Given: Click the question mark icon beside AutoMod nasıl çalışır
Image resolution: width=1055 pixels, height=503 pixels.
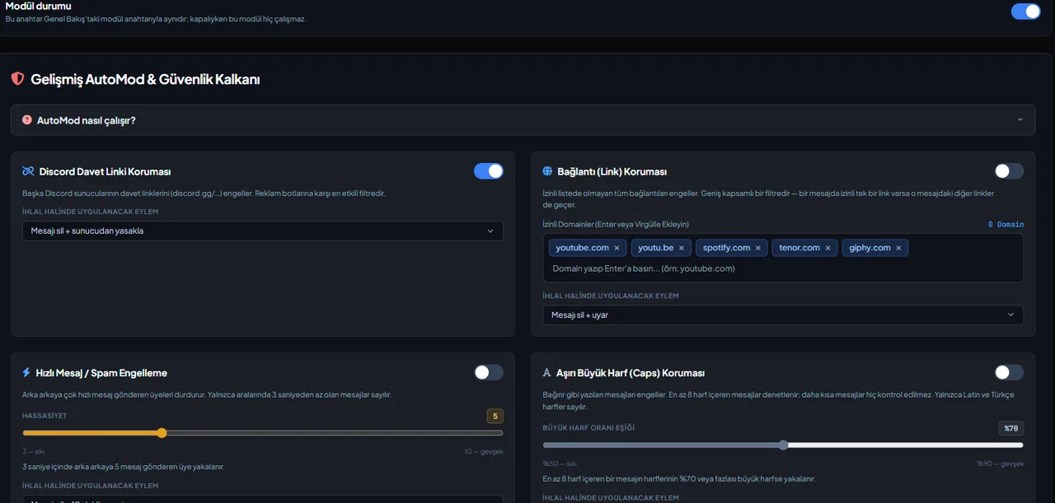Looking at the screenshot, I should pyautogui.click(x=27, y=120).
